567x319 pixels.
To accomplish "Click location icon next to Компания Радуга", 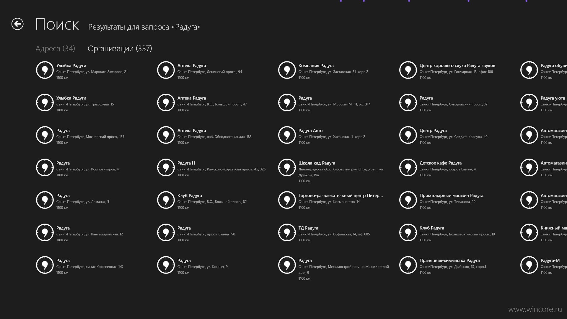I will point(287,70).
